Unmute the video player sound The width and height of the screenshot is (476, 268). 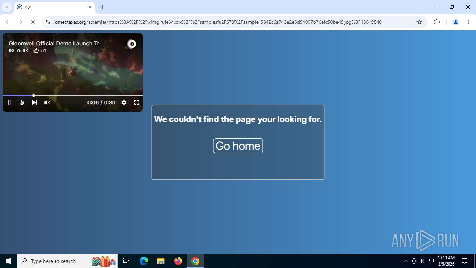47,102
